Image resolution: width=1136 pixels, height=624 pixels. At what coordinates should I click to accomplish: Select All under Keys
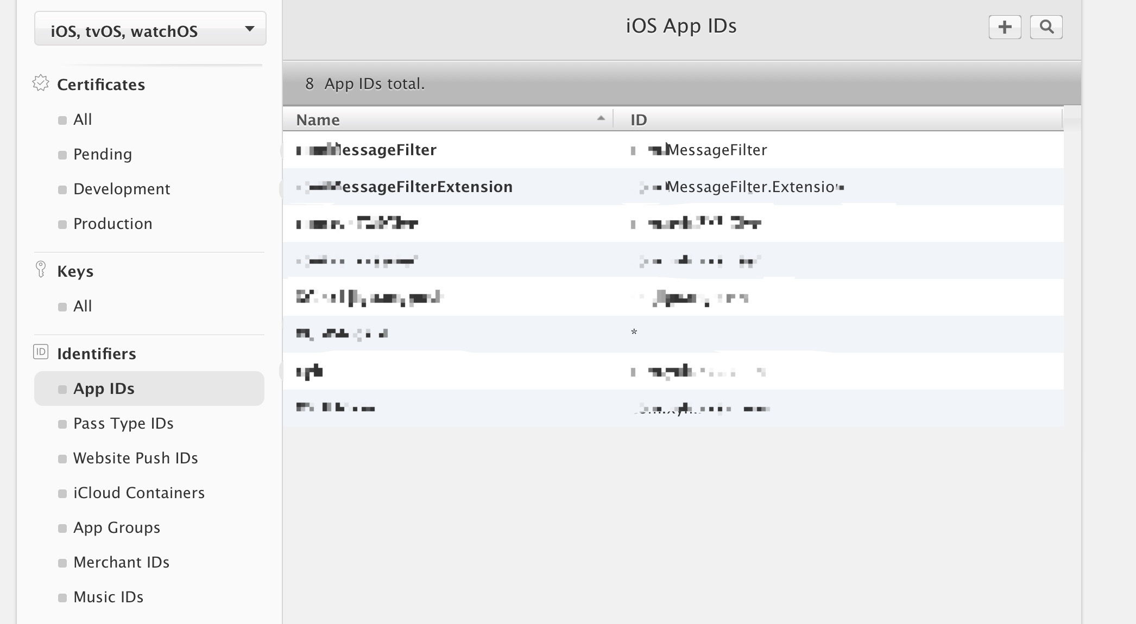[x=83, y=306]
